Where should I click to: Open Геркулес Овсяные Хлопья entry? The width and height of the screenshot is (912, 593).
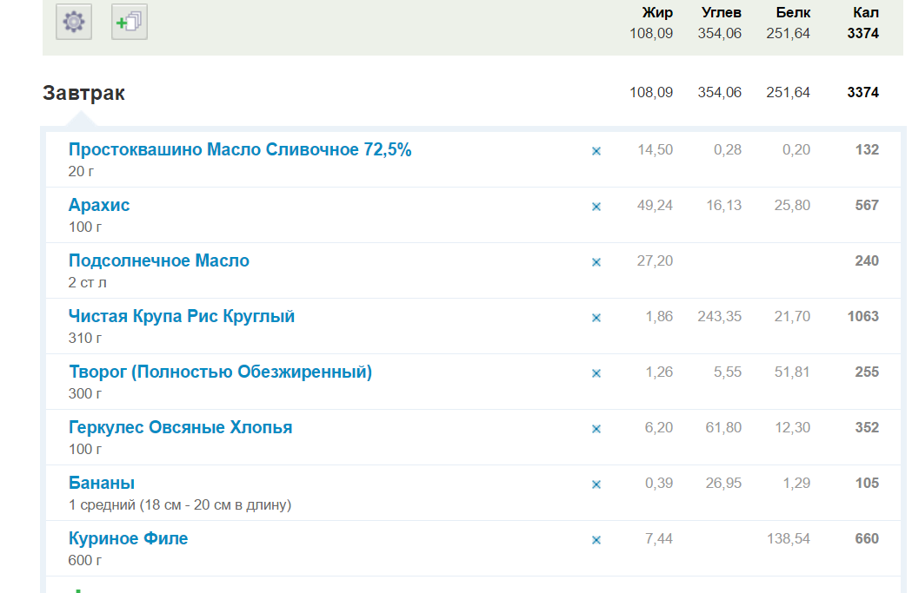180,428
